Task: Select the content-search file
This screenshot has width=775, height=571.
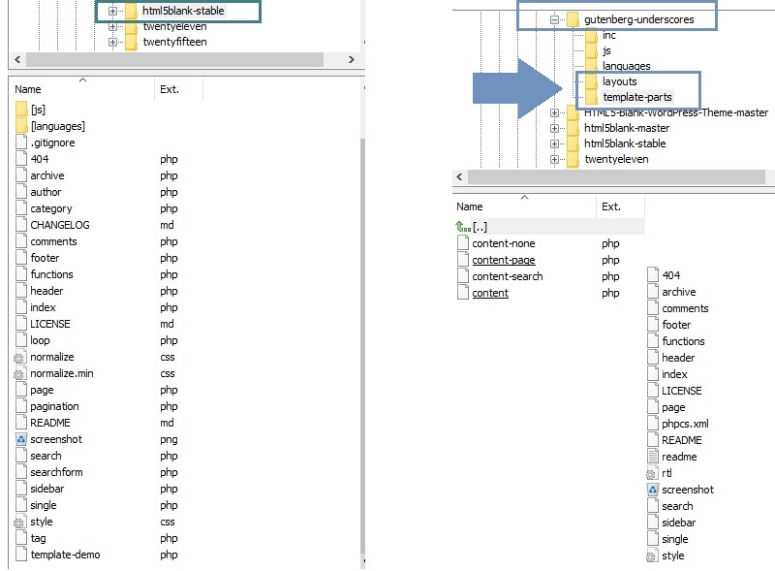Action: (x=507, y=276)
